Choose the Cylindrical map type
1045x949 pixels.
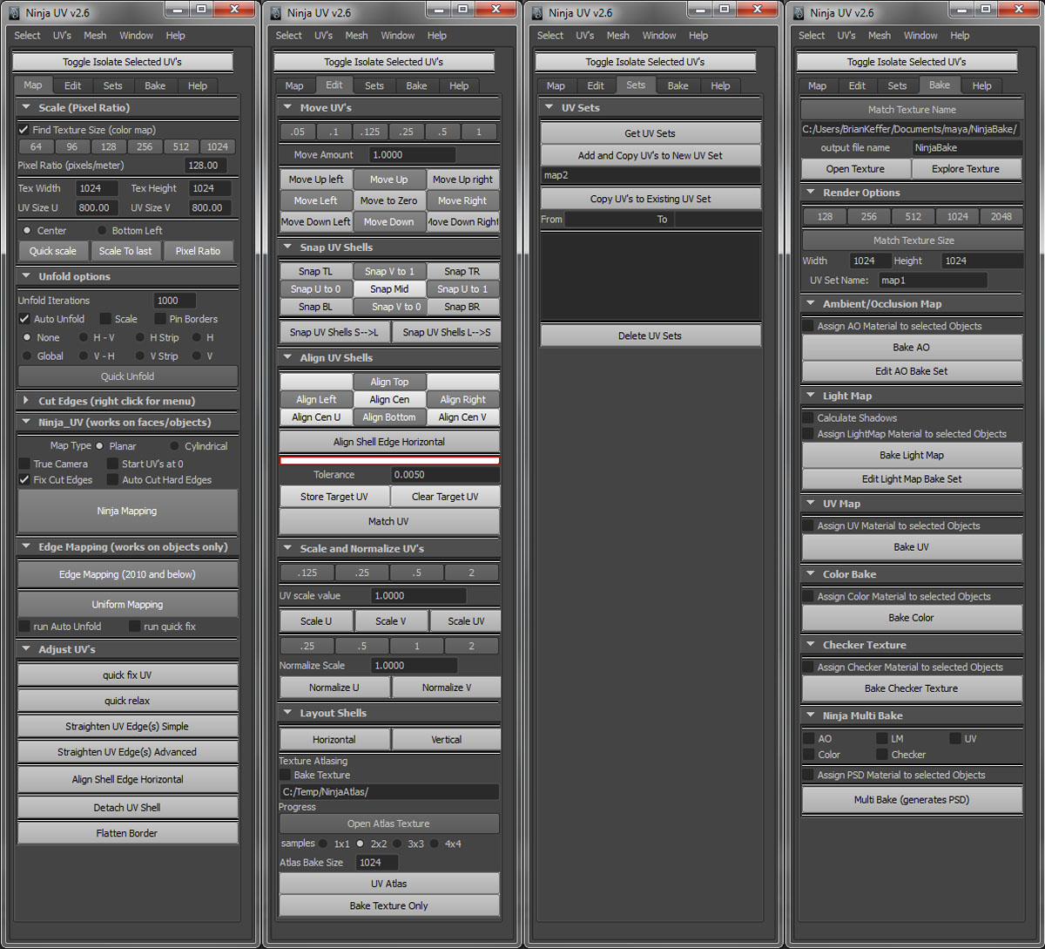point(174,446)
